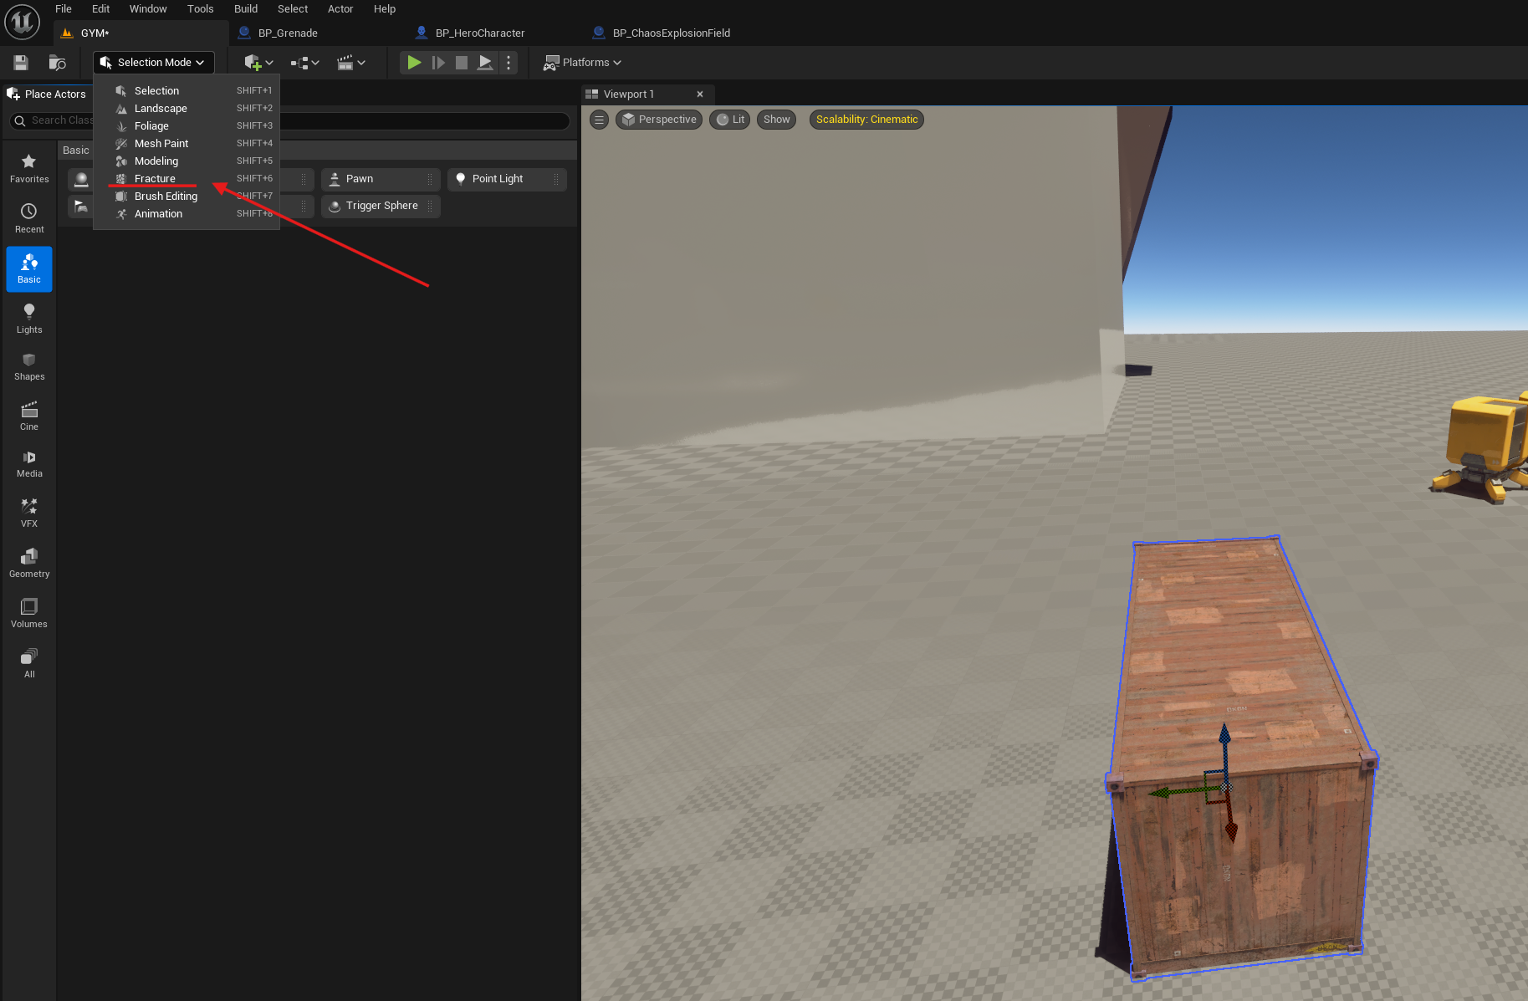The width and height of the screenshot is (1528, 1001).
Task: Switch to the GYM level tab
Action: (x=141, y=33)
